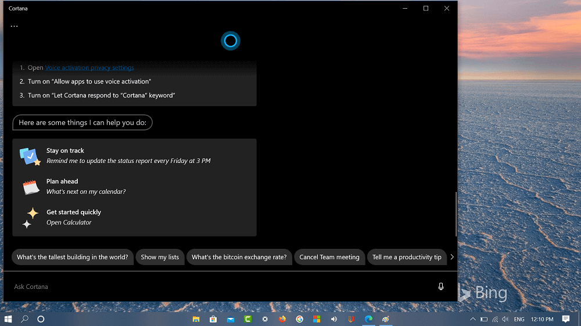581x326 pixels.
Task: Open the speaker app icon in the taskbar center
Action: coord(334,319)
